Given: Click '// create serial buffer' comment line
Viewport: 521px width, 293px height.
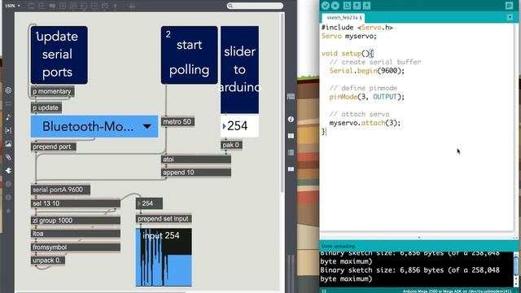Looking at the screenshot, I should 375,62.
